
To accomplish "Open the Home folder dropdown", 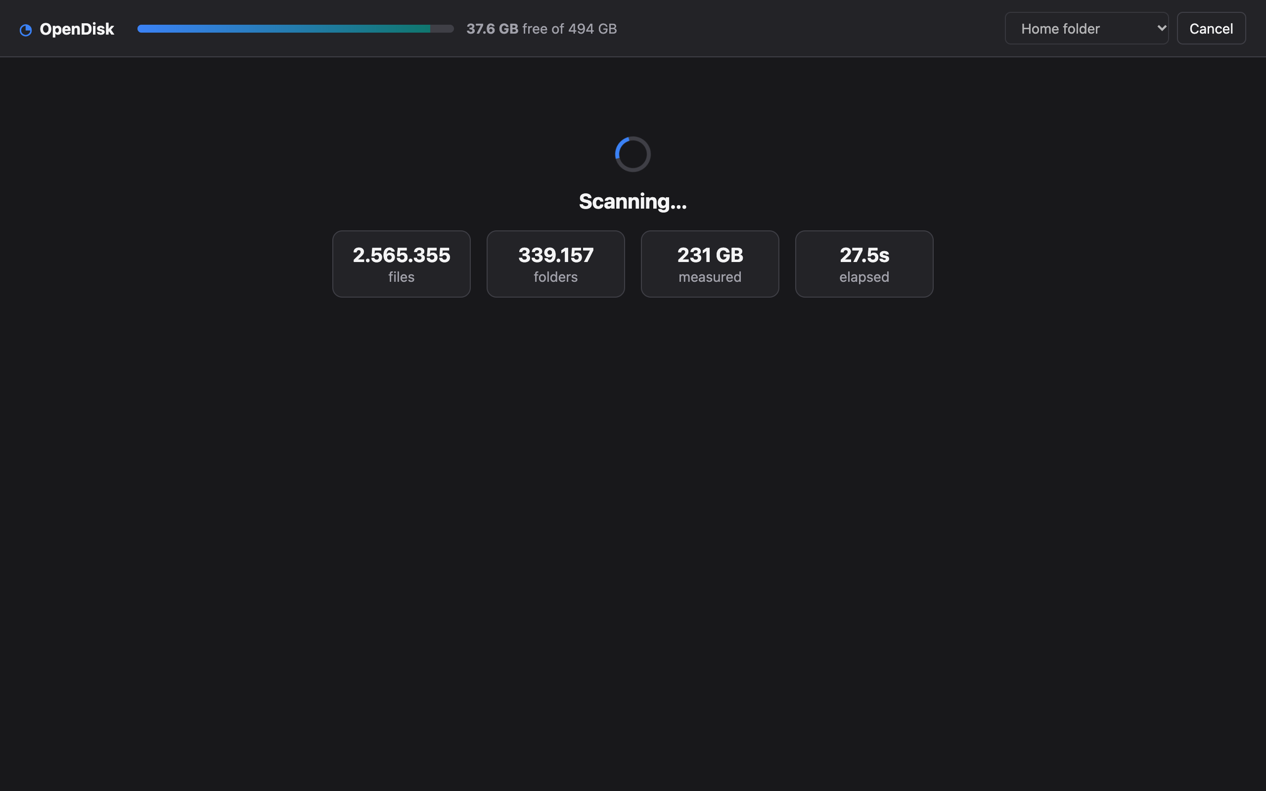I will pyautogui.click(x=1086, y=28).
